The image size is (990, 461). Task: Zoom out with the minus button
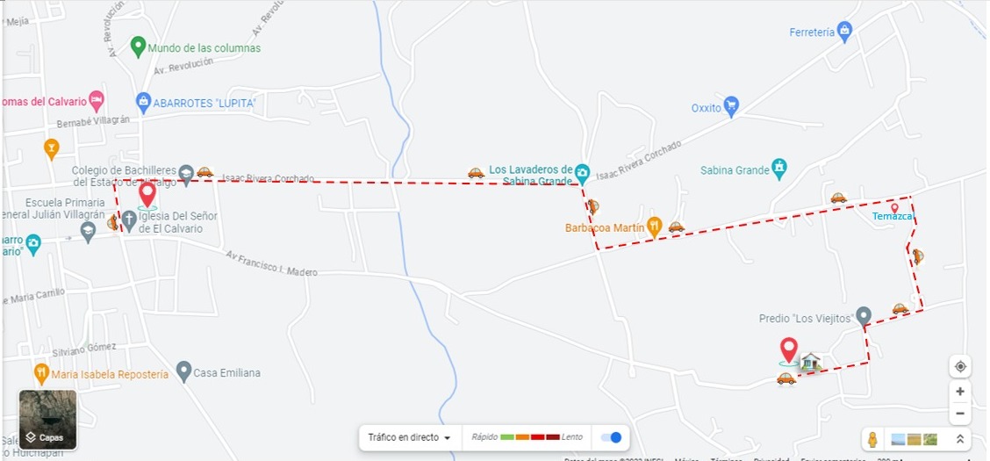click(960, 414)
